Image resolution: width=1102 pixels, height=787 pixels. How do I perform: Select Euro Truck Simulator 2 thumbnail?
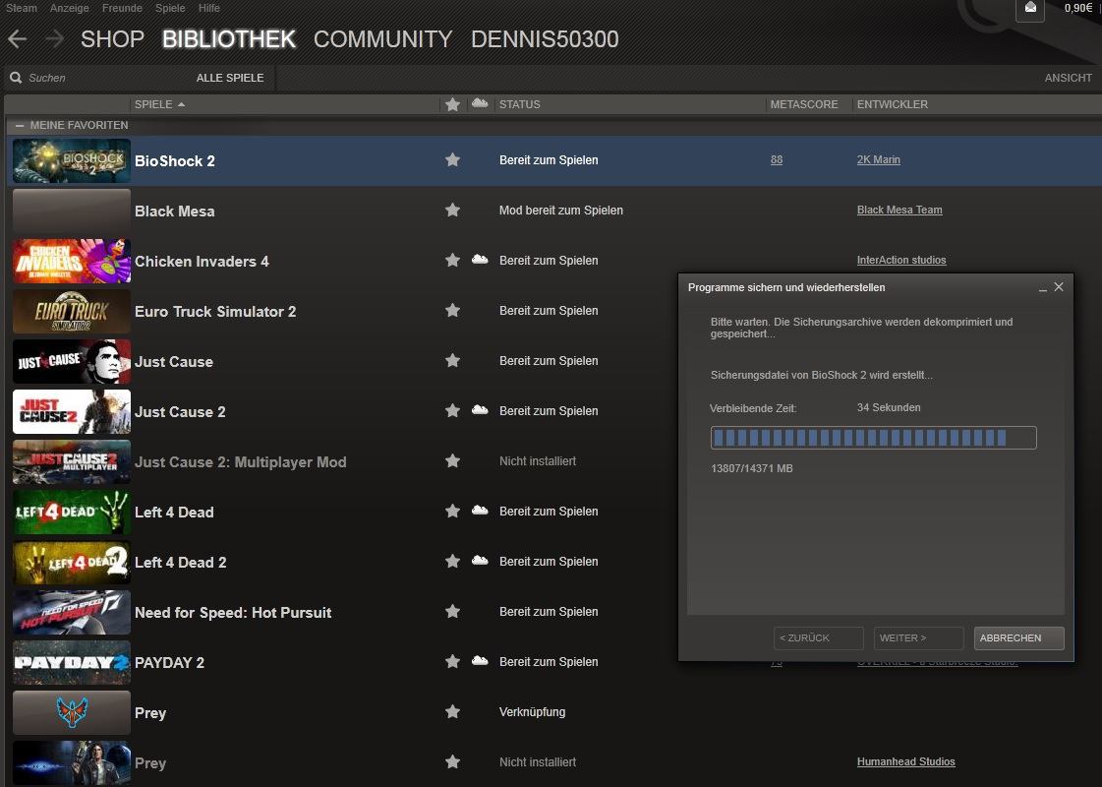tap(72, 311)
